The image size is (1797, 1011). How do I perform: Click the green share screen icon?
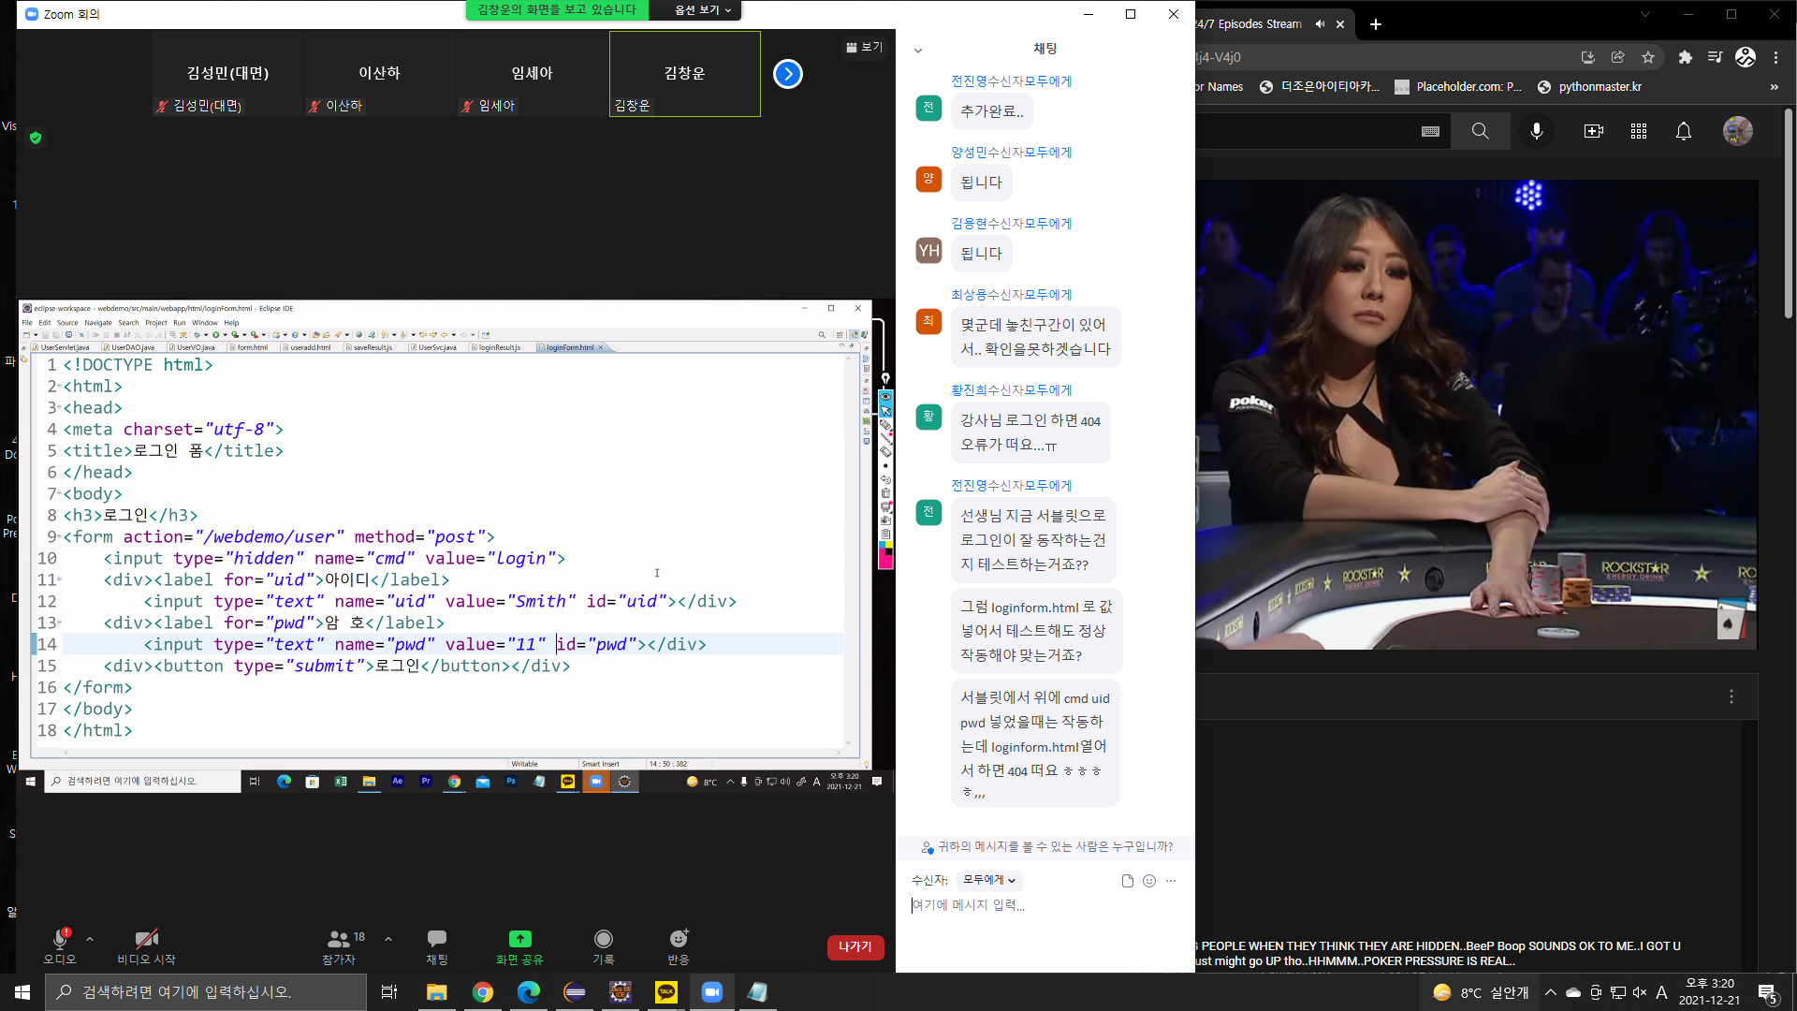(x=519, y=939)
